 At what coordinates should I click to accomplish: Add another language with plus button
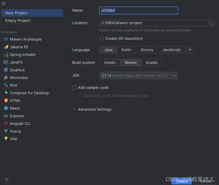click(x=190, y=50)
